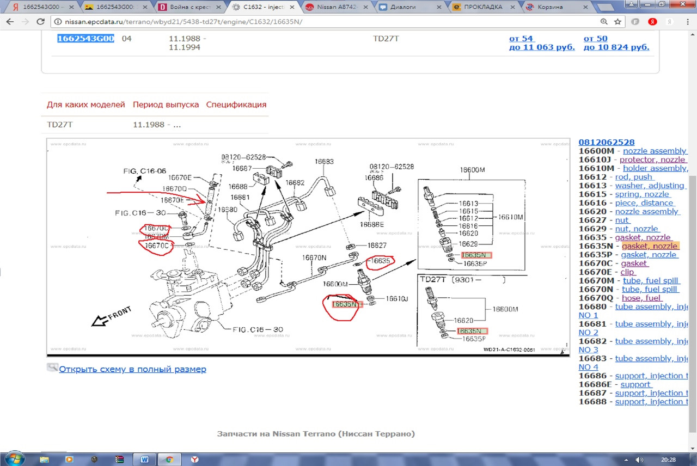Open Yandex Browser from the taskbar
The height and width of the screenshot is (466, 697).
point(194,459)
